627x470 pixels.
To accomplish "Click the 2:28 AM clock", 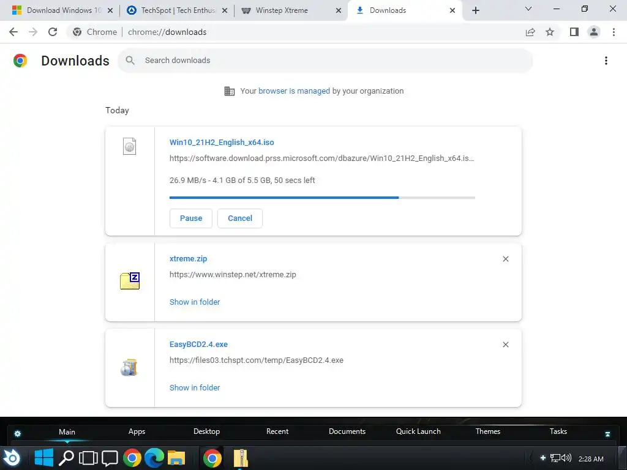I will coord(591,459).
